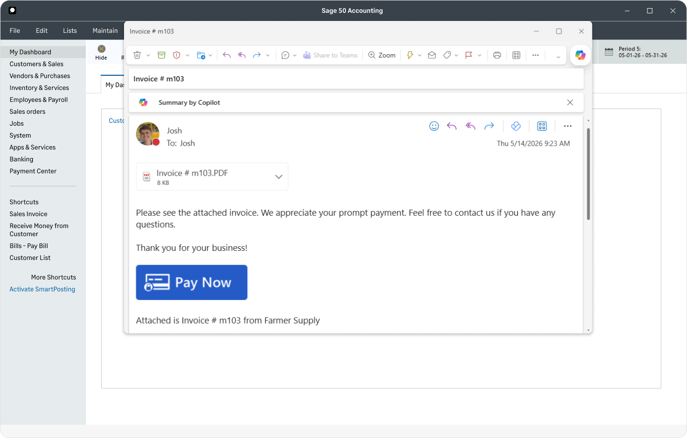Click the PDF file icon on the attachment
The height and width of the screenshot is (438, 687).
(147, 177)
